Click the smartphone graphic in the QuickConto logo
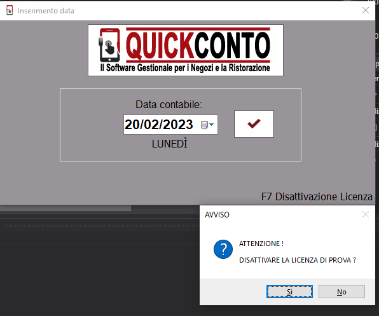The image size is (379, 316). [x=109, y=45]
